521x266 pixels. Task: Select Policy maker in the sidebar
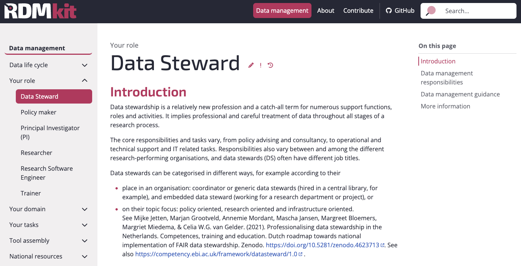click(x=38, y=112)
